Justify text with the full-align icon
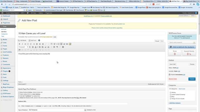200x112 pixels. (33, 47)
